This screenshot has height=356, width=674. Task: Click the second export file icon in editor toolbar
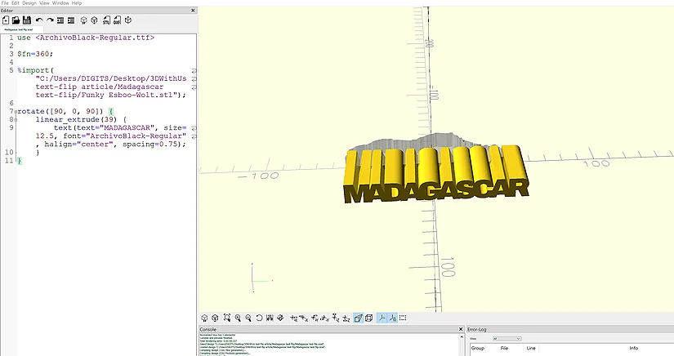coord(117,20)
